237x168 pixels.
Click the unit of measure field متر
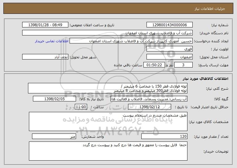point(54,136)
